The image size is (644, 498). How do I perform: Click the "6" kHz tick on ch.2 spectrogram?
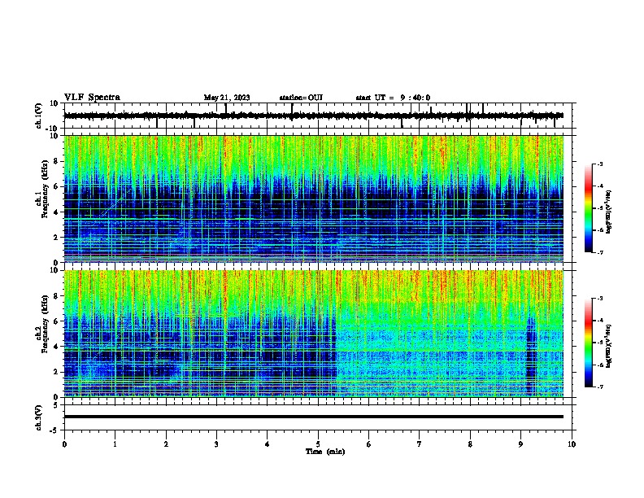tap(56, 321)
